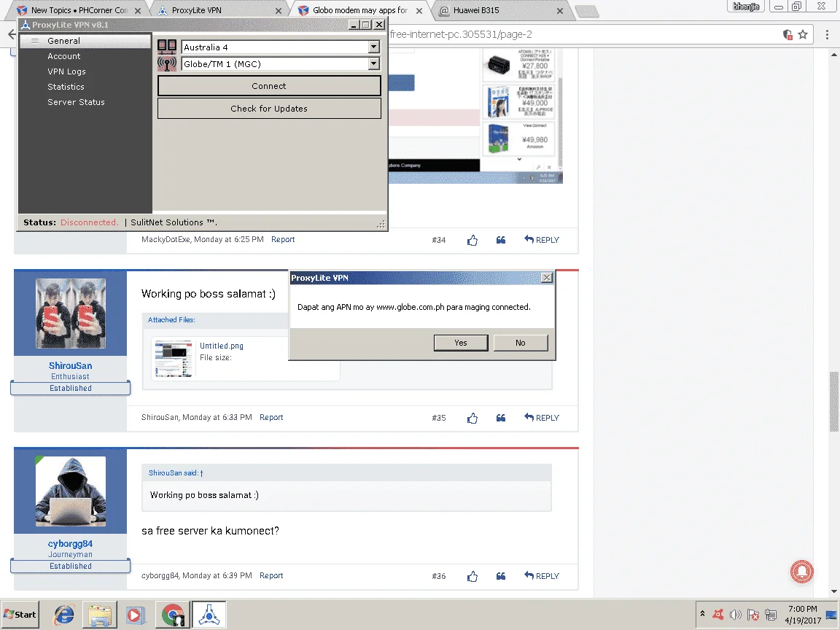Like post #35 with thumbs up
This screenshot has height=630, width=840.
coord(472,418)
